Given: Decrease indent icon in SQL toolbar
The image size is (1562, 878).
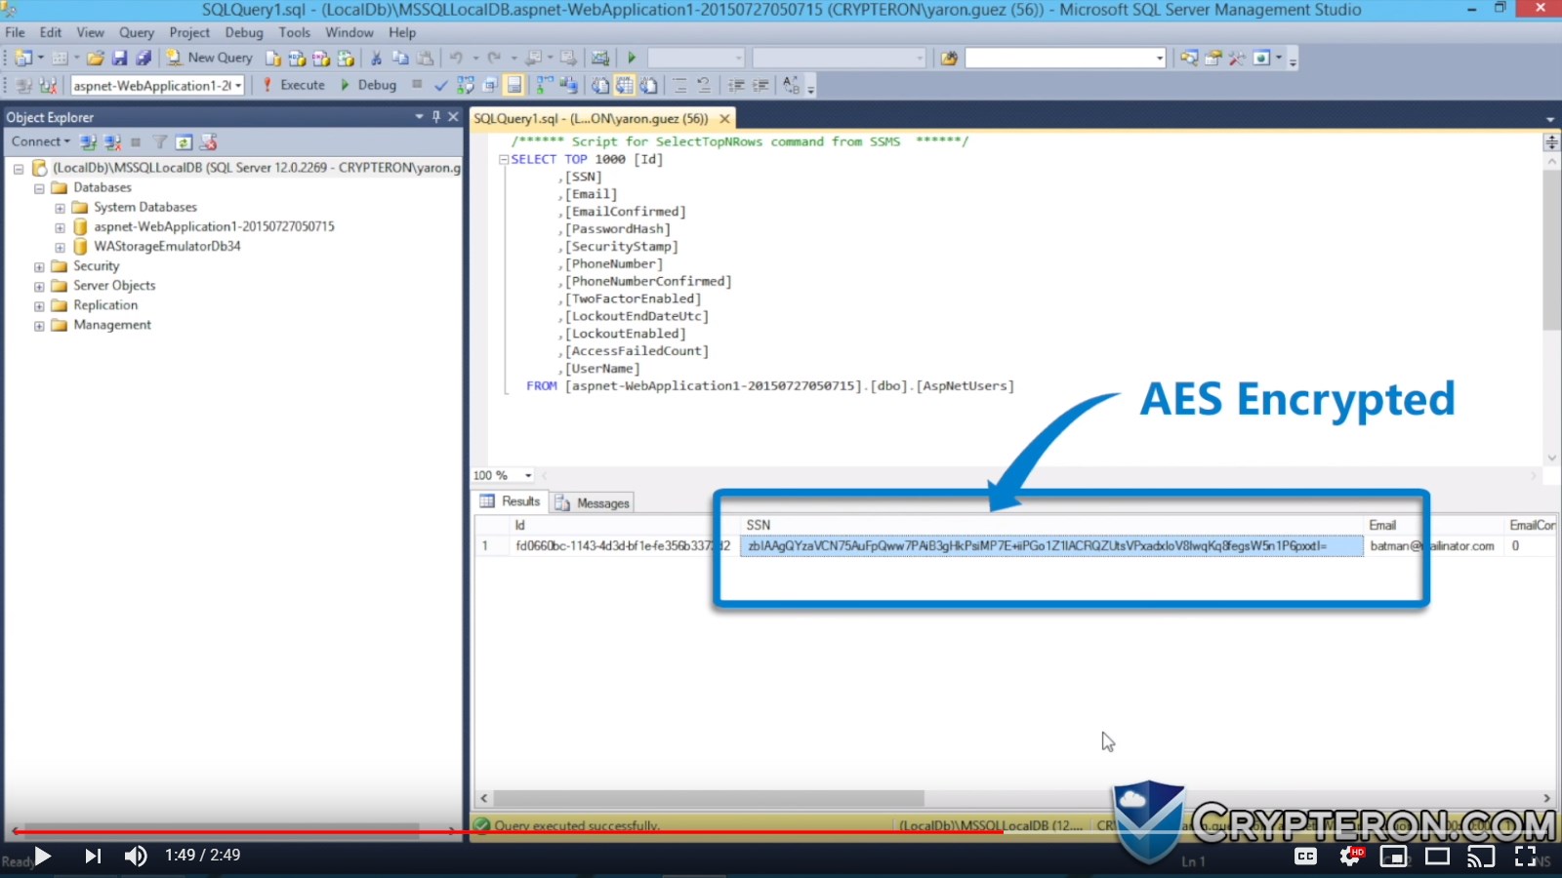Looking at the screenshot, I should click(x=736, y=85).
